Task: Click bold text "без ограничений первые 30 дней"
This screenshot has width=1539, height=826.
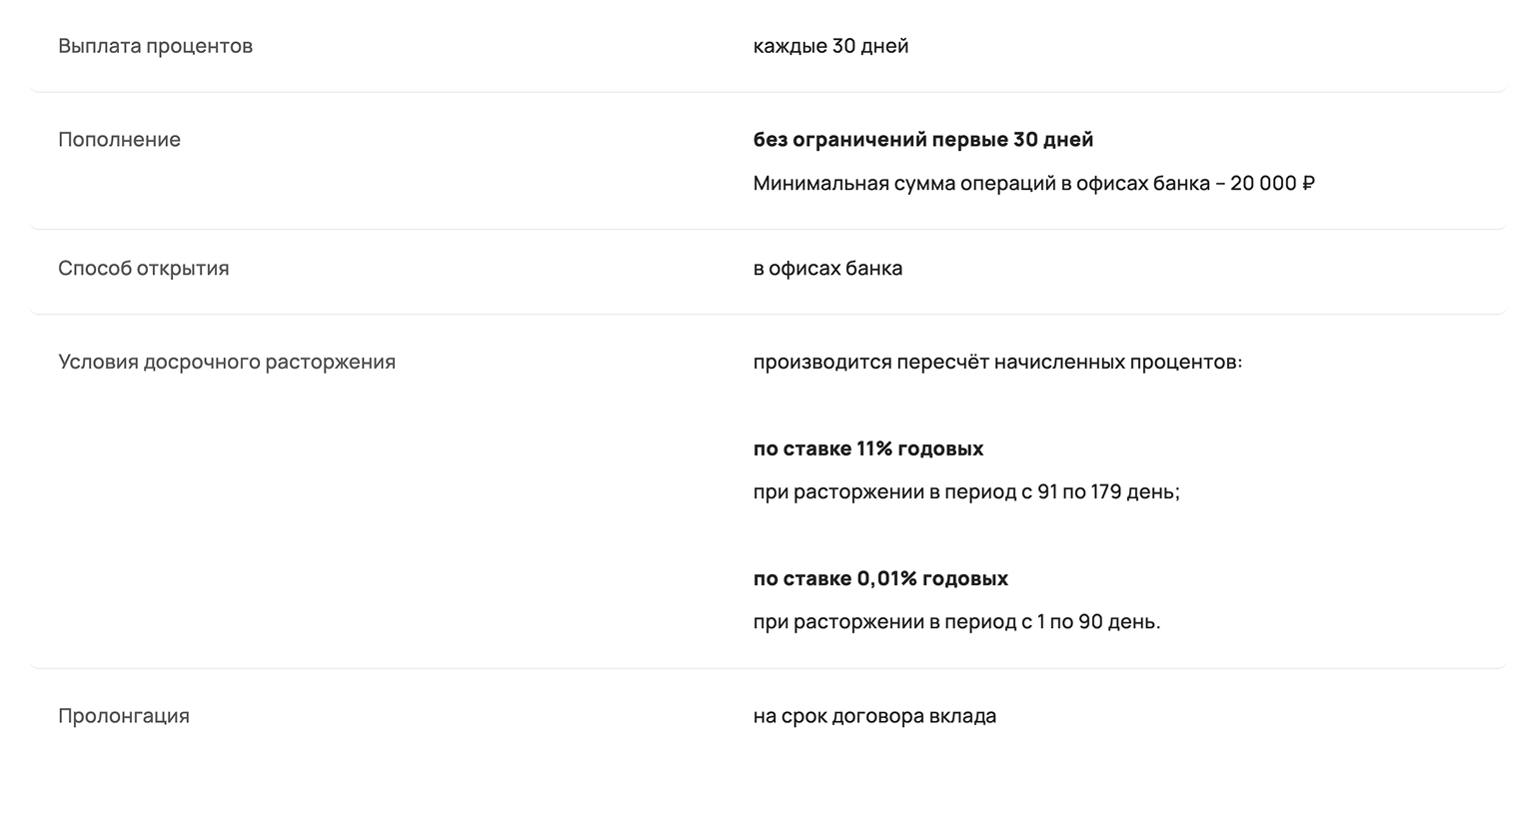Action: (x=922, y=140)
